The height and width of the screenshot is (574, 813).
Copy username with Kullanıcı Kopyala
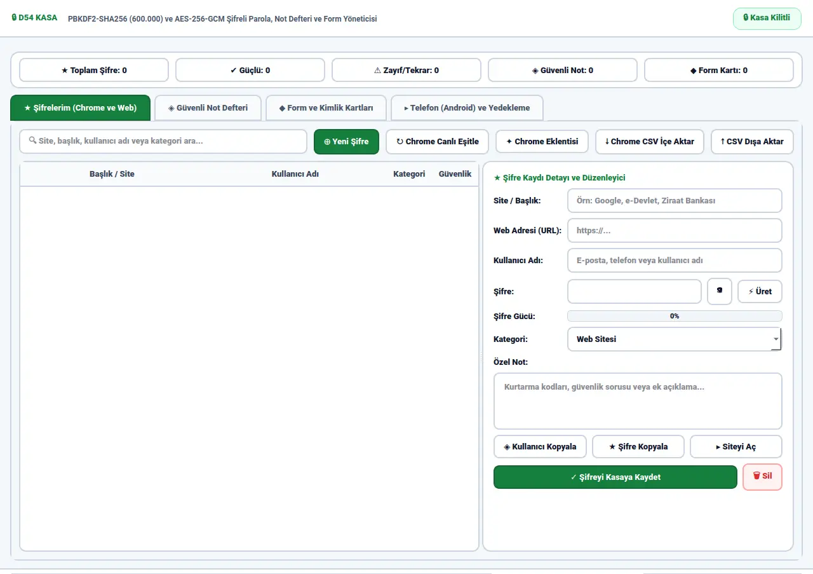(x=540, y=447)
